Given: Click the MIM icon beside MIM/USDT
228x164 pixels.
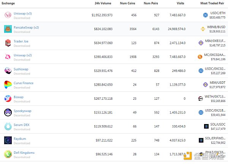Looking at the screenshot, I should 205,84.
